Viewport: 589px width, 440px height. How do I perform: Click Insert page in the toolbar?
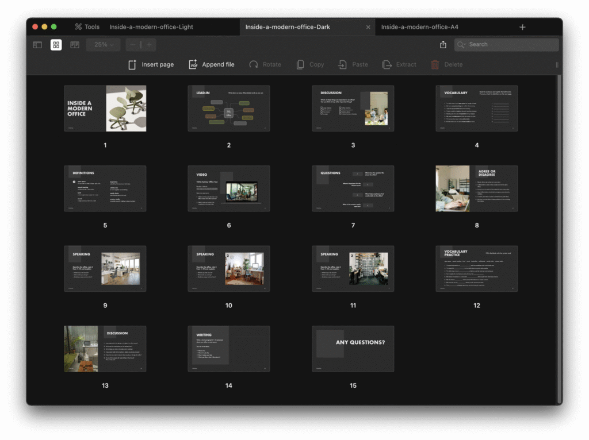tap(151, 65)
